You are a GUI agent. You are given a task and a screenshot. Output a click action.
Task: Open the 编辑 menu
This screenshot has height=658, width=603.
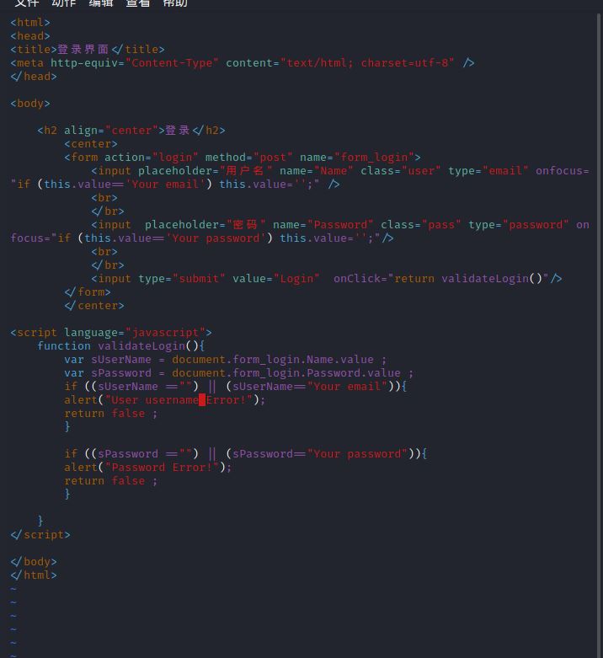click(x=100, y=3)
